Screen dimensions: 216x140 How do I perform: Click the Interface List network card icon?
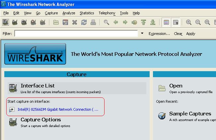pyautogui.click(x=13, y=88)
